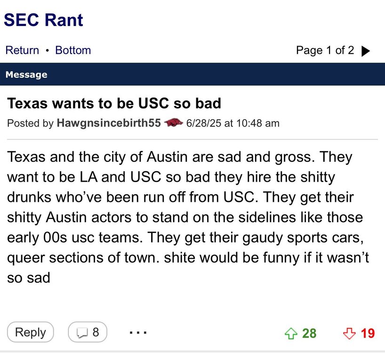The width and height of the screenshot is (385, 353).
Task: Click the Arkansas Razorback team logo icon
Action: click(x=174, y=123)
